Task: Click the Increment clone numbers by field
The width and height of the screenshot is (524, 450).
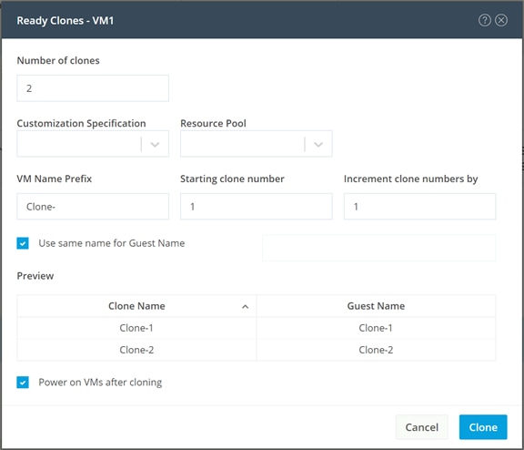Action: 419,207
